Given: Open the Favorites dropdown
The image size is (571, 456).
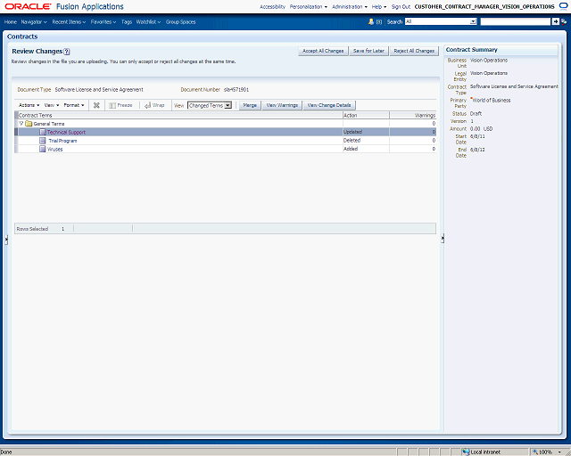Looking at the screenshot, I should pos(103,21).
